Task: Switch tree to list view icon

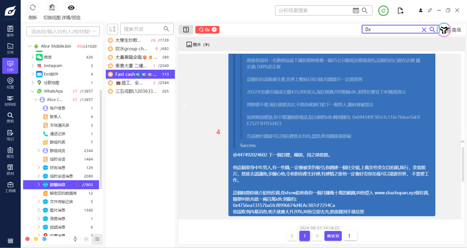Action: click(97, 239)
